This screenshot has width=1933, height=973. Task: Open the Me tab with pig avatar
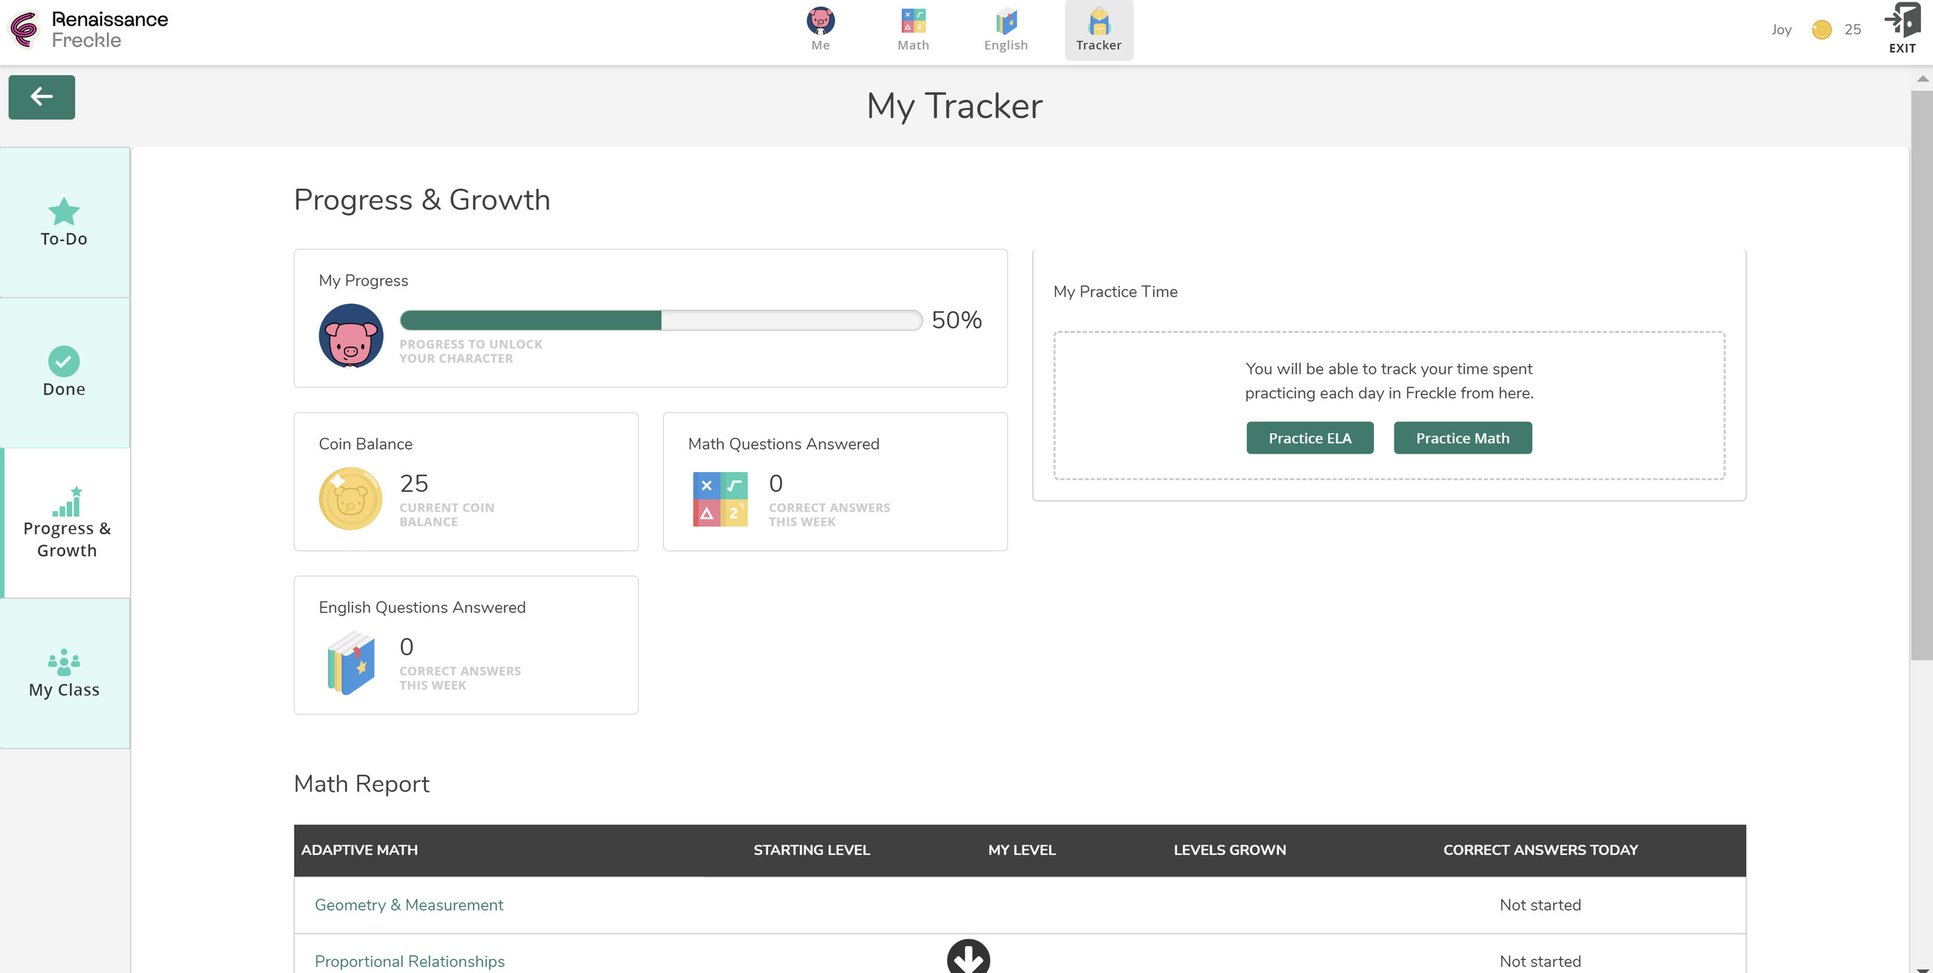click(820, 30)
